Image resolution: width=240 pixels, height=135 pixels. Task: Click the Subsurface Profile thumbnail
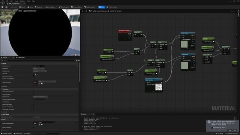[x=35, y=82]
